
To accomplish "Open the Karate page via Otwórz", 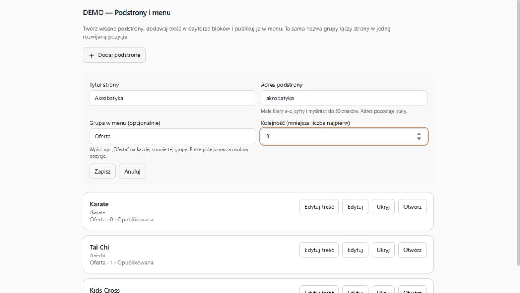I will tap(412, 207).
